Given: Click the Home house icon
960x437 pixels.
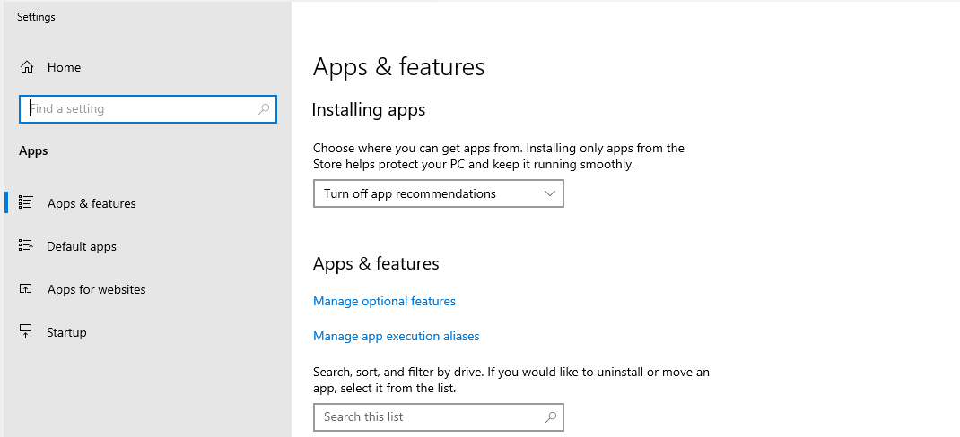Looking at the screenshot, I should click(x=27, y=67).
